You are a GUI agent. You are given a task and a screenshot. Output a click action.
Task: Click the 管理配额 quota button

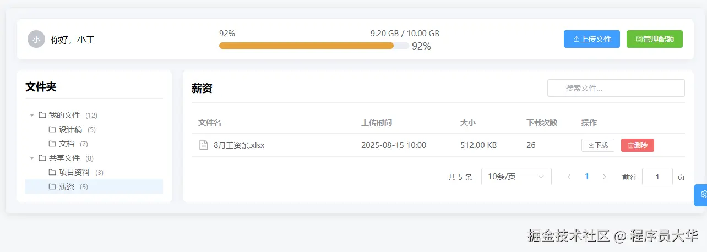pyautogui.click(x=654, y=39)
